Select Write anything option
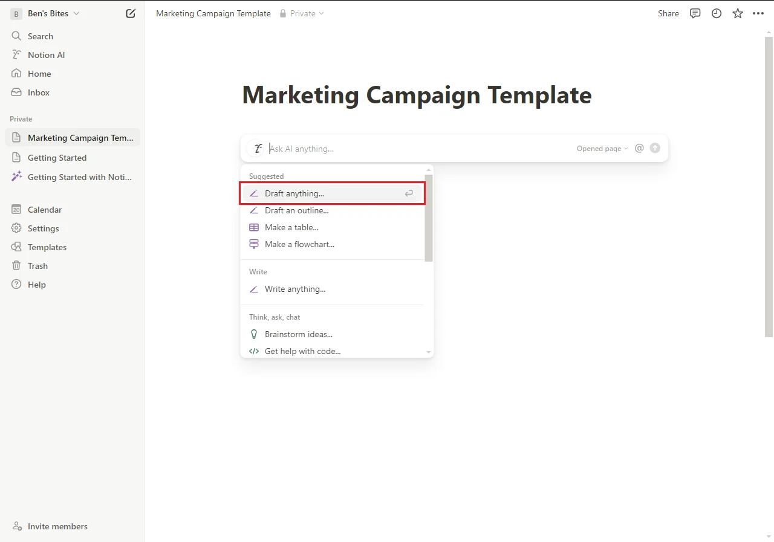Image resolution: width=774 pixels, height=542 pixels. (333, 289)
